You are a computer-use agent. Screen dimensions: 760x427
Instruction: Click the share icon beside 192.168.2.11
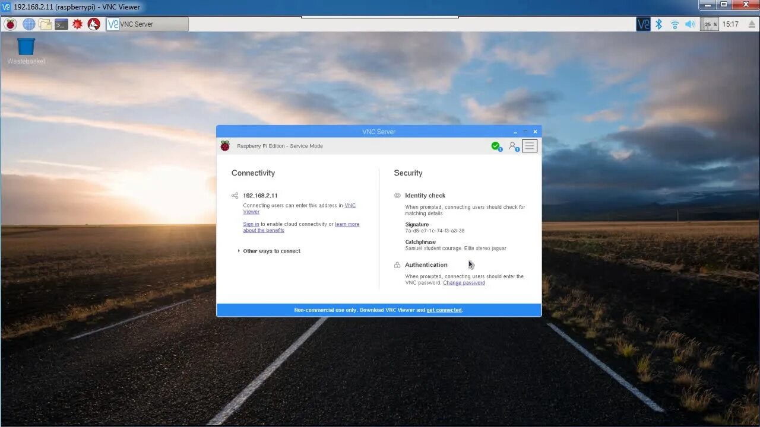click(235, 195)
